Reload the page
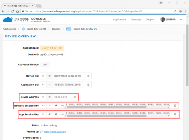The height and width of the screenshot is (140, 189). [13, 11]
